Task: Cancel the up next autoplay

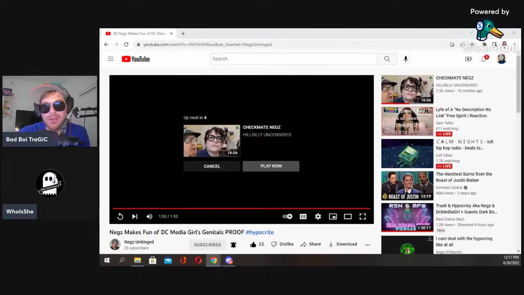Action: click(x=212, y=166)
